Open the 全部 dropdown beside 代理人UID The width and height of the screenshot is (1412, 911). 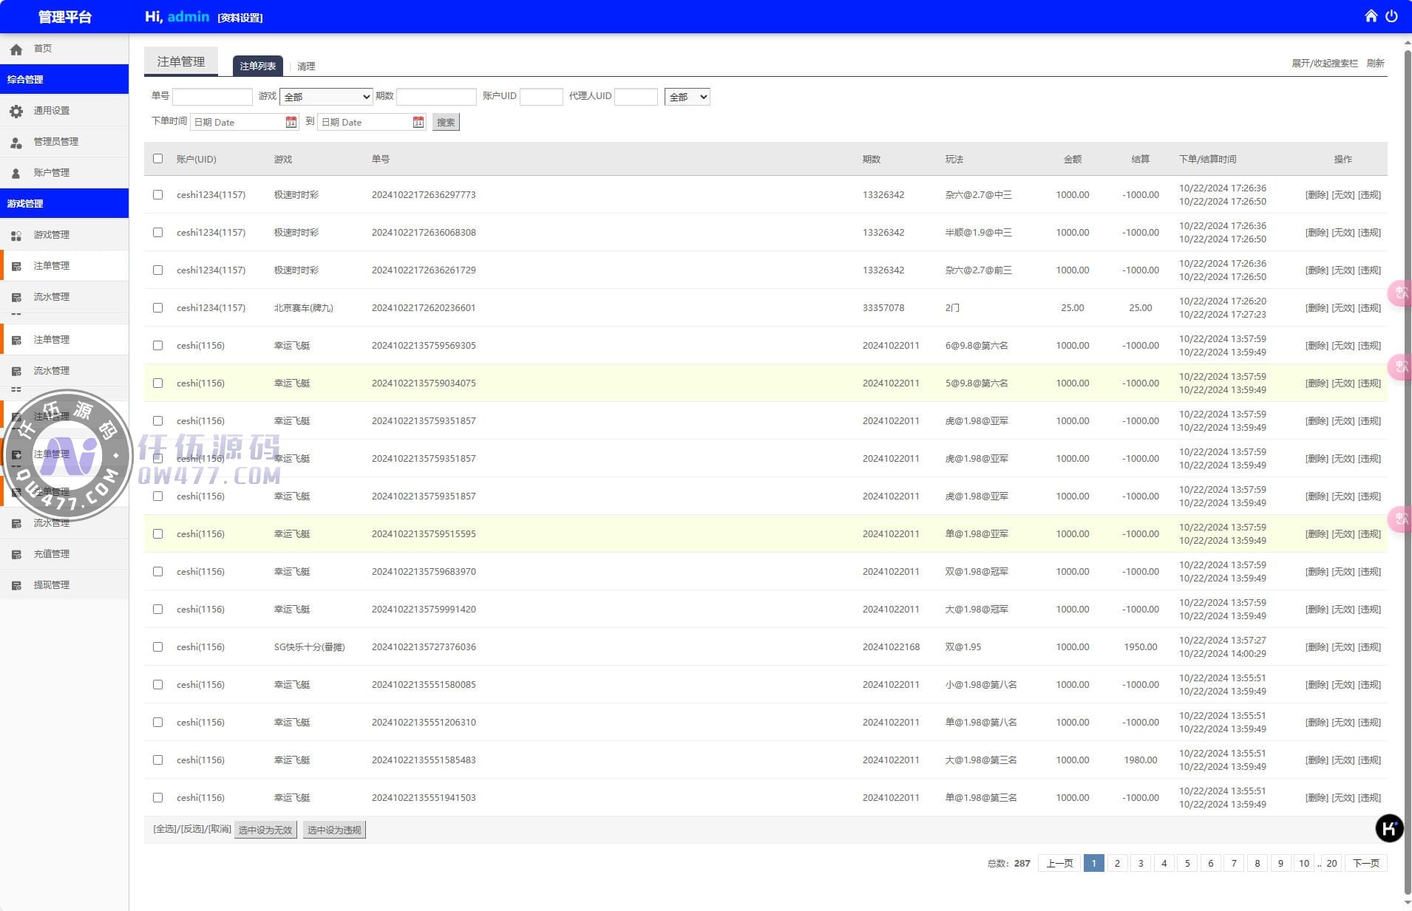point(687,97)
